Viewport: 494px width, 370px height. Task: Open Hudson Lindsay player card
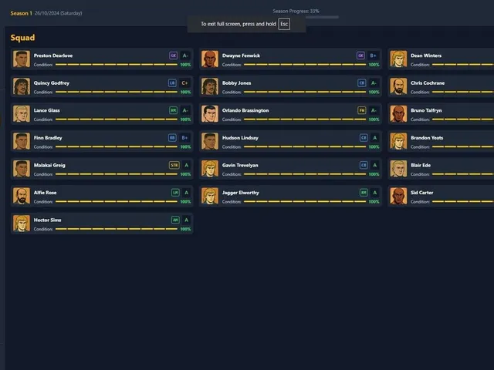pos(290,141)
